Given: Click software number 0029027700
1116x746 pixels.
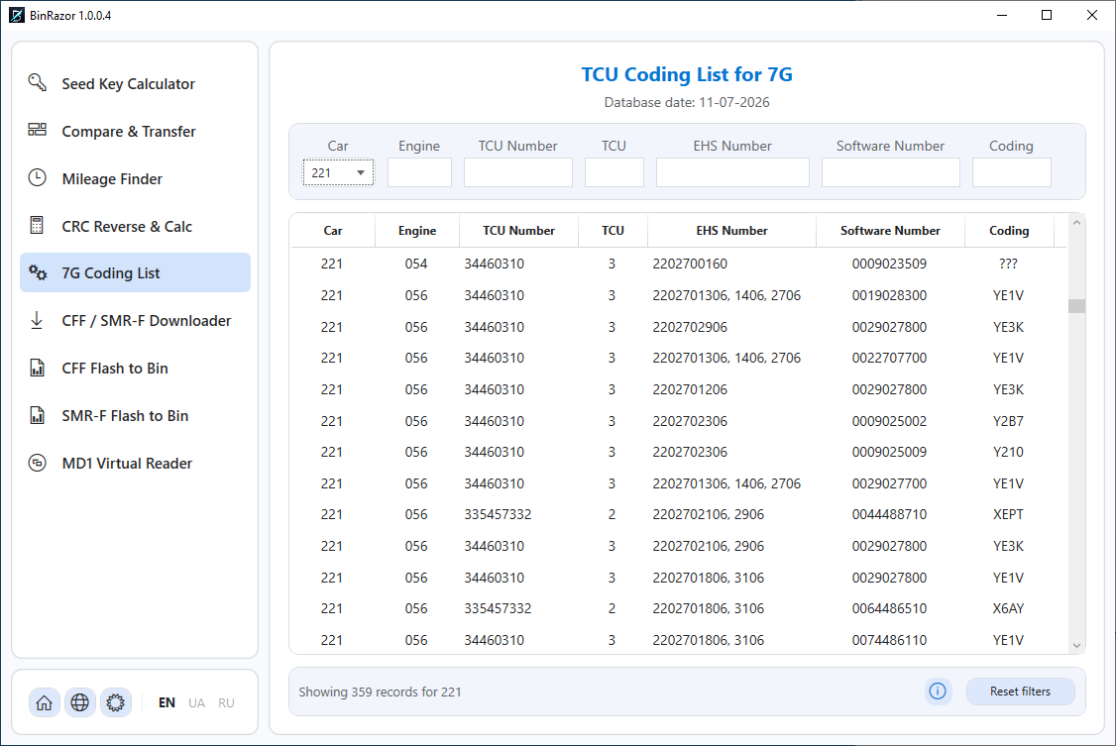Looking at the screenshot, I should point(889,483).
